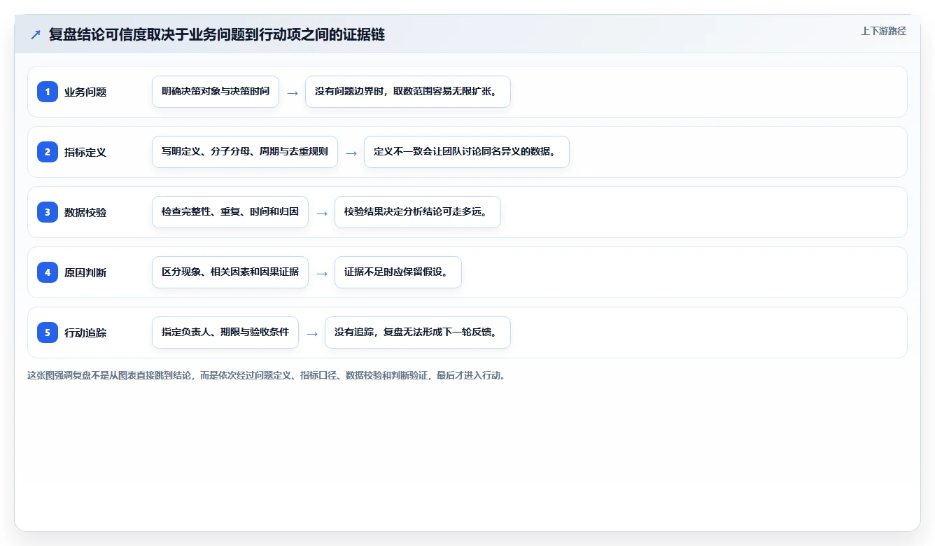The height and width of the screenshot is (546, 935).
Task: Click the 证据不足时应保留假设 box
Action: click(x=398, y=272)
